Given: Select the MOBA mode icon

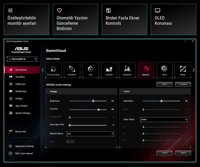Looking at the screenshot, I should (183, 69).
